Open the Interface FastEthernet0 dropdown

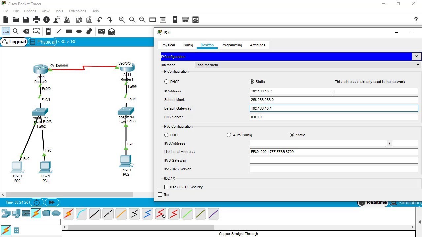coord(308,65)
